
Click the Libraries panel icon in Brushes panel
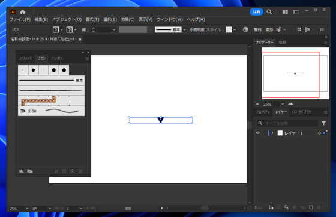point(30,171)
